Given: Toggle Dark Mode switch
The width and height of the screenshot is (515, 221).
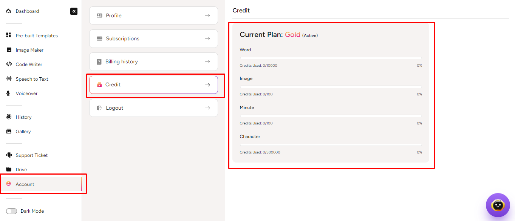Looking at the screenshot, I should coord(12,211).
